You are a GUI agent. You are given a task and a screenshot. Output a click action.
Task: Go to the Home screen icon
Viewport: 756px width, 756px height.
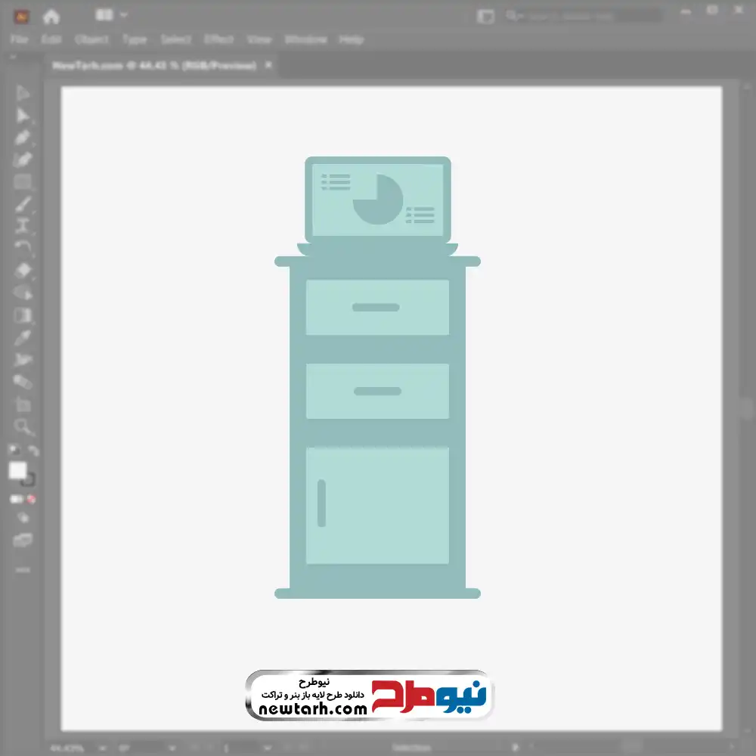pos(51,16)
